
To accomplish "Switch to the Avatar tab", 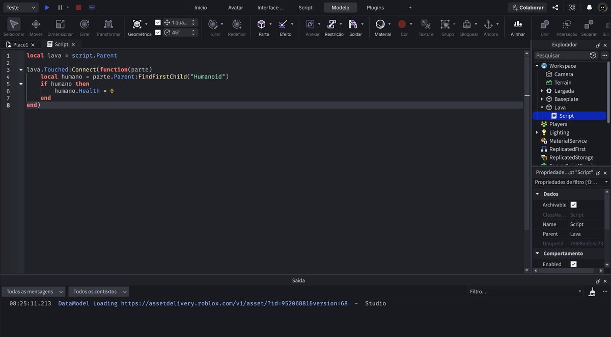I will click(236, 8).
